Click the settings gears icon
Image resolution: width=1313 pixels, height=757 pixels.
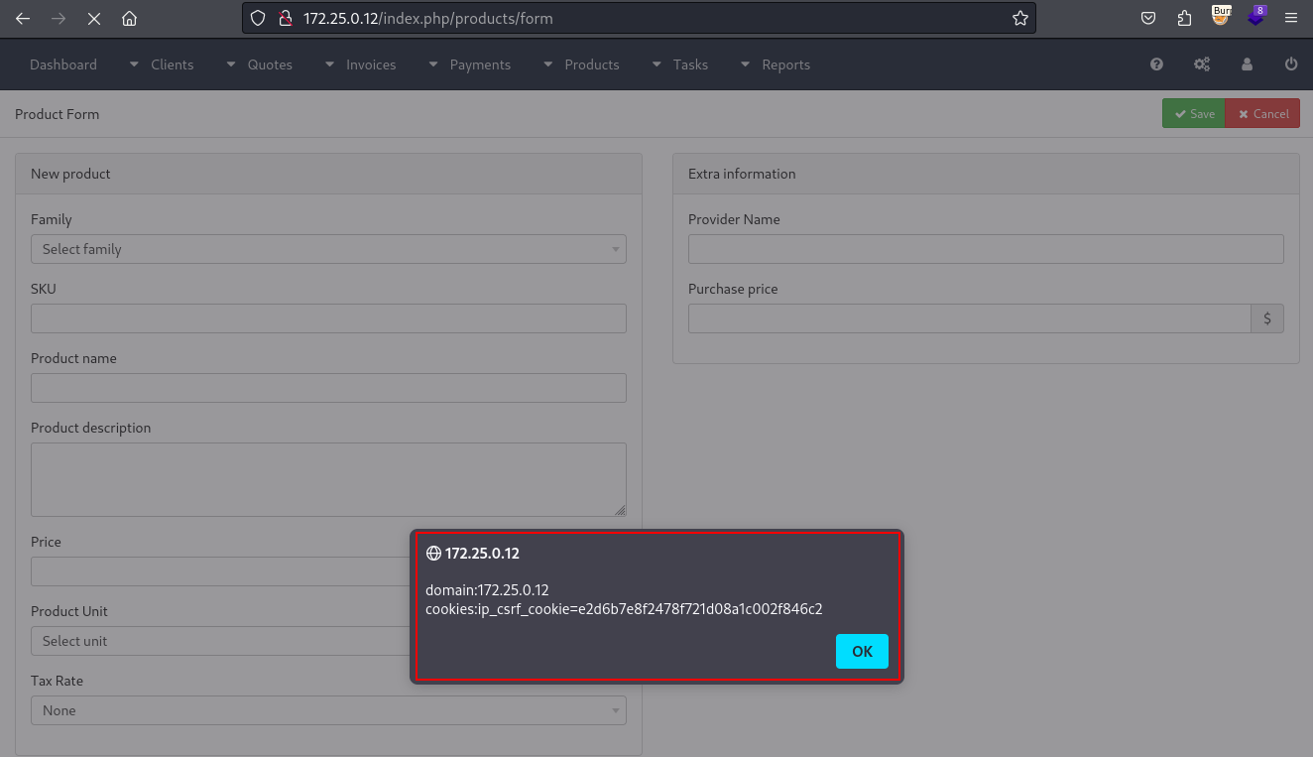click(x=1202, y=63)
